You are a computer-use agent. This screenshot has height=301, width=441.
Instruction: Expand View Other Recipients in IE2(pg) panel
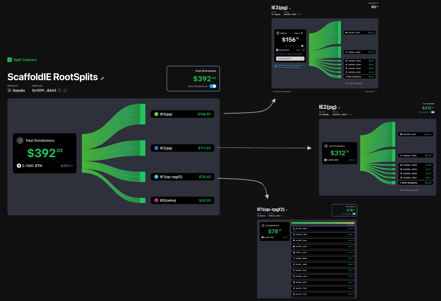pyautogui.click(x=415, y=190)
